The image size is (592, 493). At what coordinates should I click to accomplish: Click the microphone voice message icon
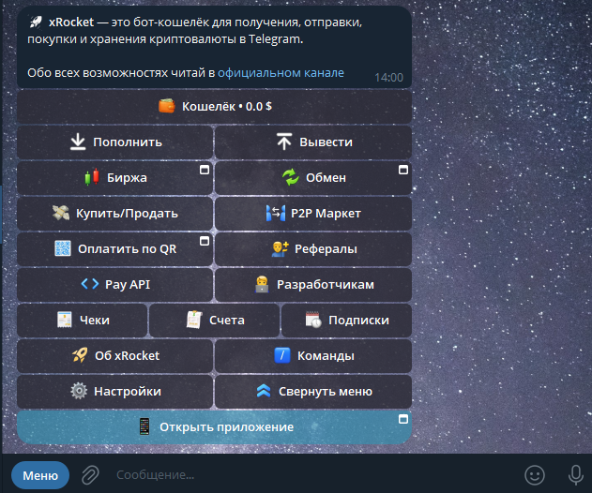pos(576,475)
